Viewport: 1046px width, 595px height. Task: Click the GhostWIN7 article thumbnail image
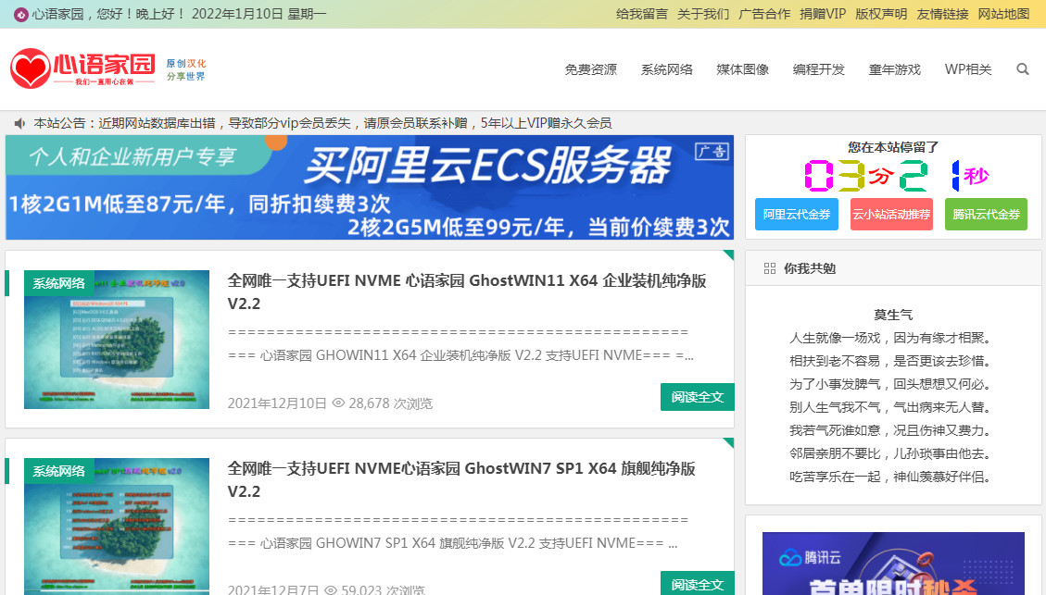(117, 527)
